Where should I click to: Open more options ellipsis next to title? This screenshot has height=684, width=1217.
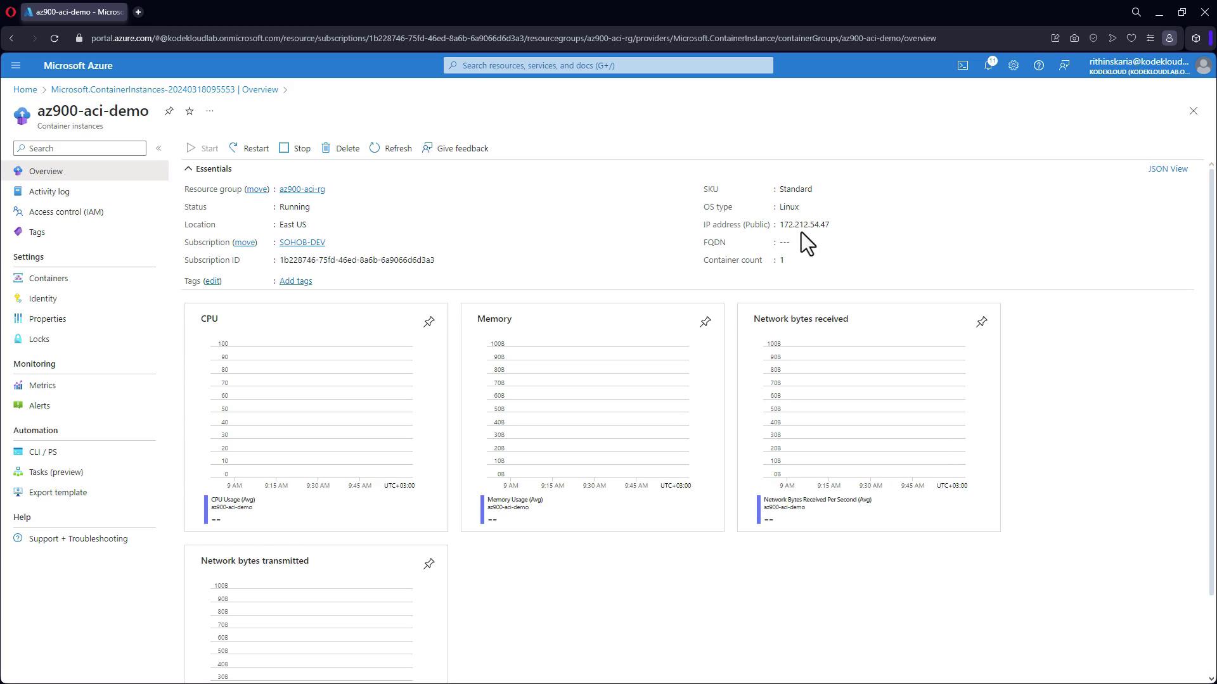210,111
